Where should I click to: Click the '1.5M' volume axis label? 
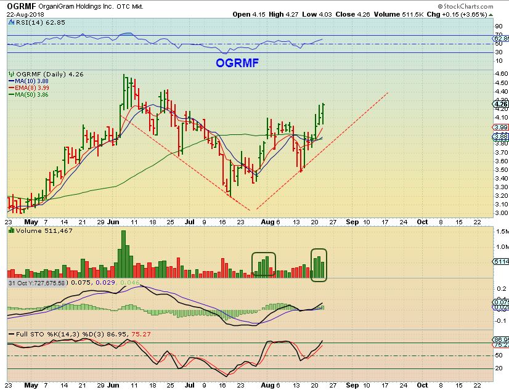click(502, 231)
